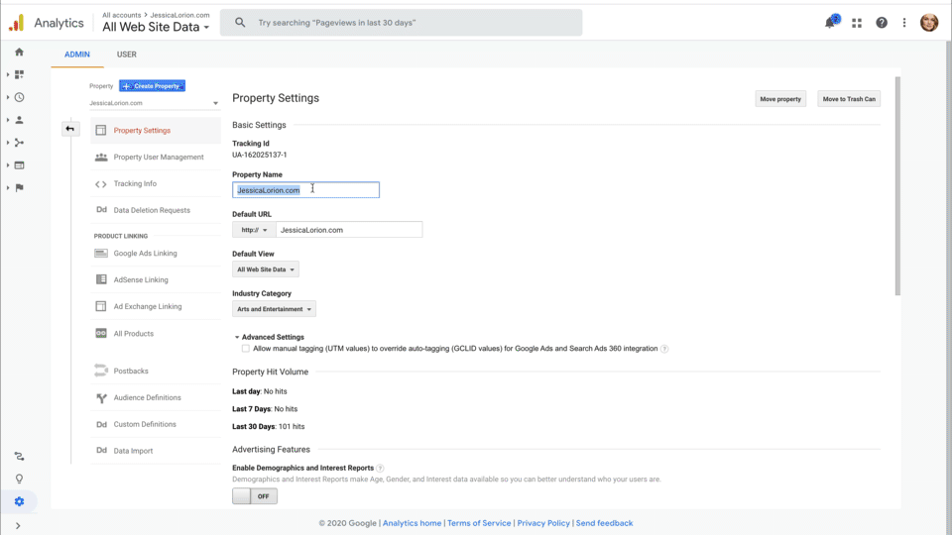Open the Audience person icon in sidebar
952x535 pixels.
tap(20, 120)
